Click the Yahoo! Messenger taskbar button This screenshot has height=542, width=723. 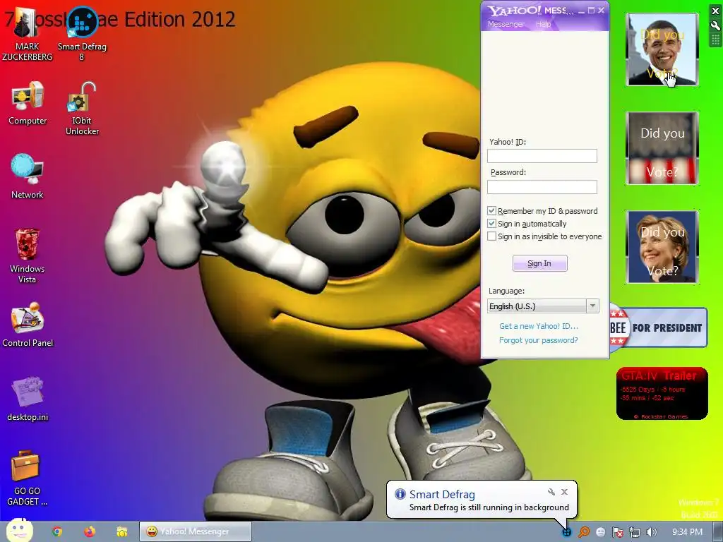tap(196, 531)
